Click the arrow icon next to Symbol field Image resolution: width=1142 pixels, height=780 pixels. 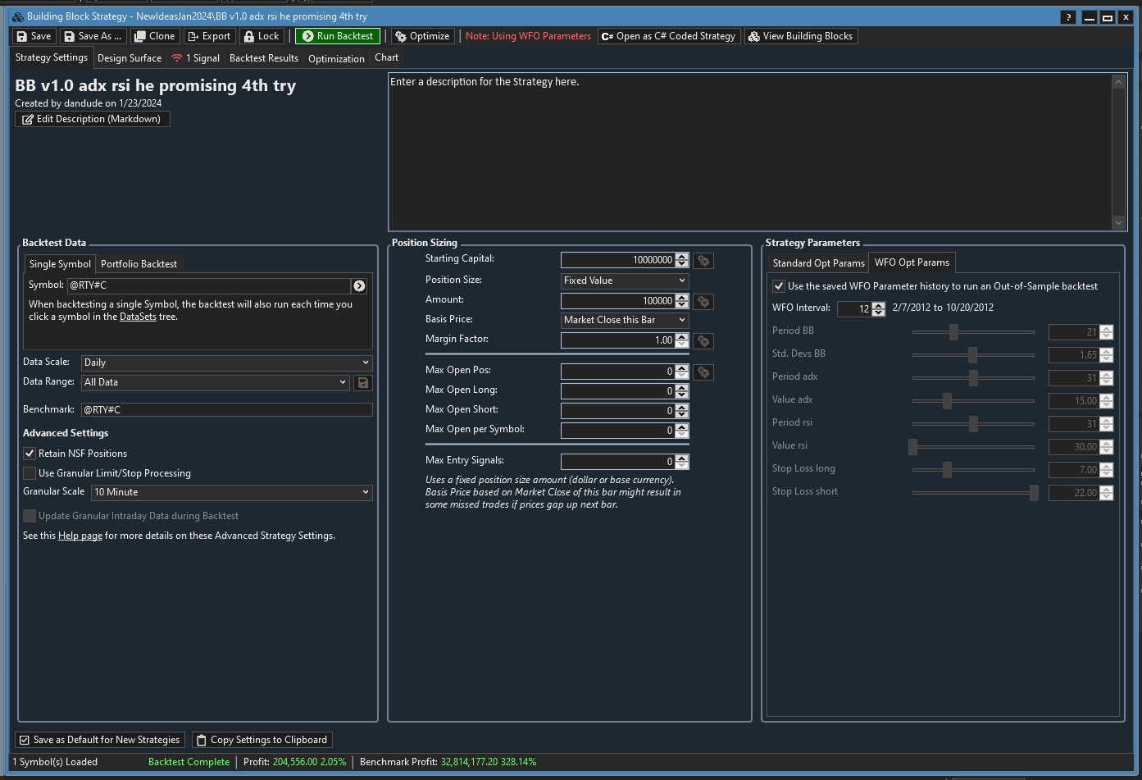coord(359,285)
